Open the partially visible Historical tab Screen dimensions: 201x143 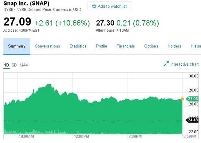pyautogui.click(x=196, y=46)
